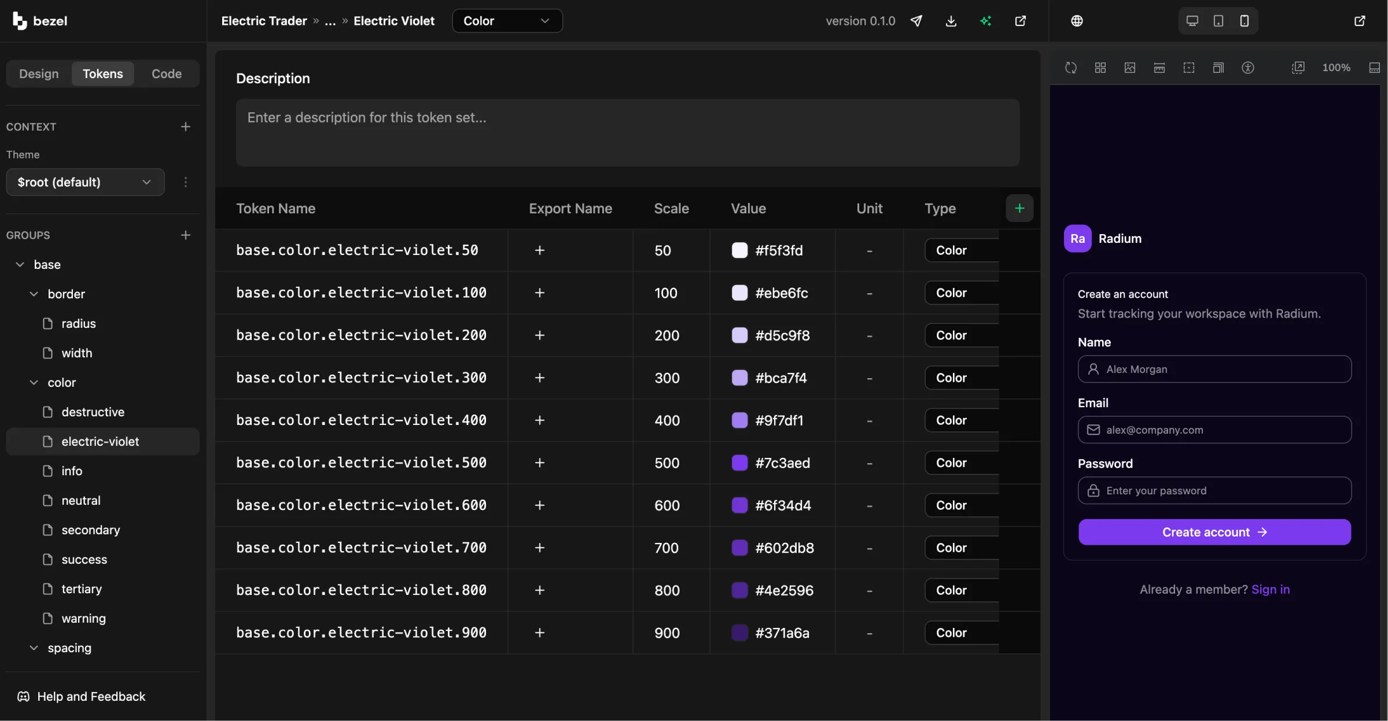1388x721 pixels.
Task: Open preview in new window icon
Action: (x=1360, y=21)
